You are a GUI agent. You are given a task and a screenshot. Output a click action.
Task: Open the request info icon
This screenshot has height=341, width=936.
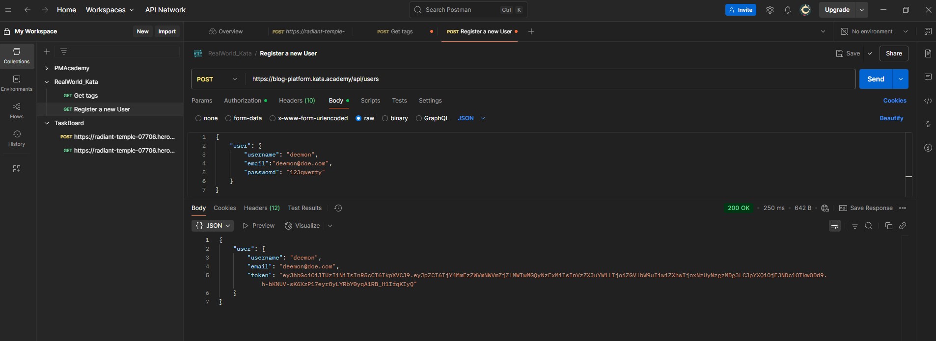(928, 148)
